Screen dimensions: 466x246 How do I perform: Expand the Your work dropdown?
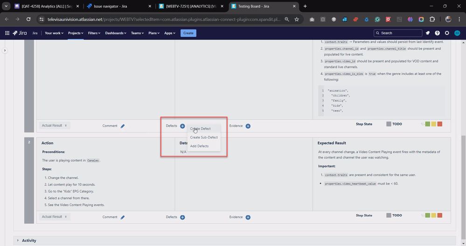(54, 33)
